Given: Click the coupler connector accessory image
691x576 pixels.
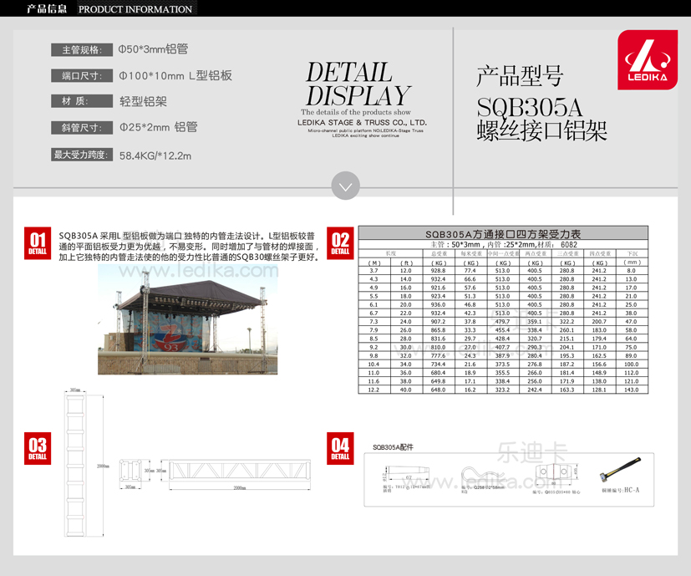Looking at the screenshot, I should click(x=556, y=475).
